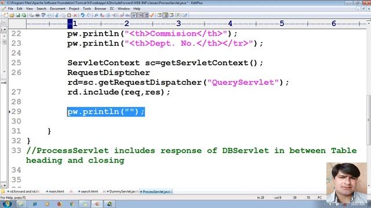Click the left panel scroll-down arrow near 'web'
The image size is (371, 208).
[x=4, y=72]
